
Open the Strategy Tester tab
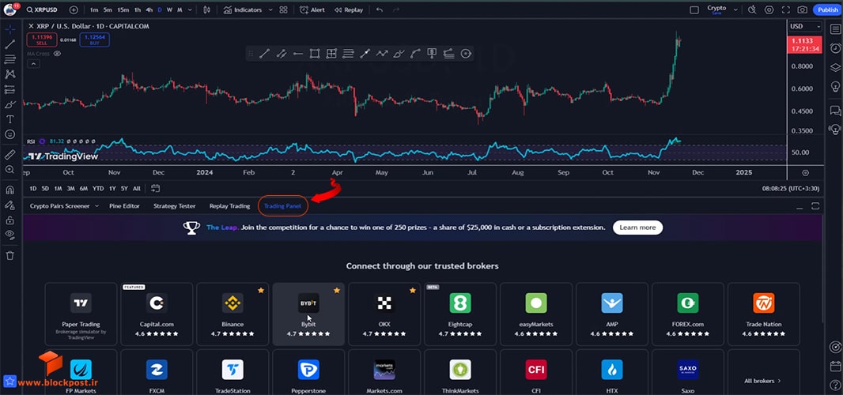click(174, 206)
